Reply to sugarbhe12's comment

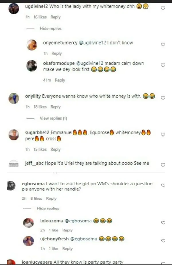(x=55, y=149)
